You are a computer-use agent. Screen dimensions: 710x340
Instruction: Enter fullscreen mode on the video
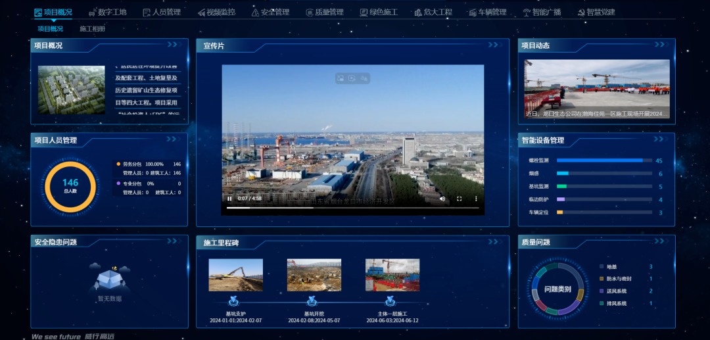(459, 199)
